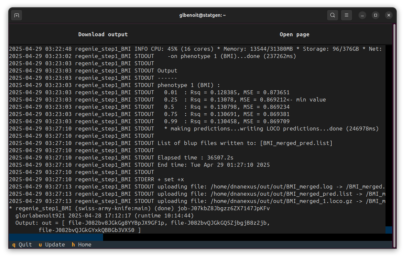Screen dimensions: 405x258
Task: Click the horizontal scrollbar thumb
Action: pyautogui.click(x=56, y=237)
